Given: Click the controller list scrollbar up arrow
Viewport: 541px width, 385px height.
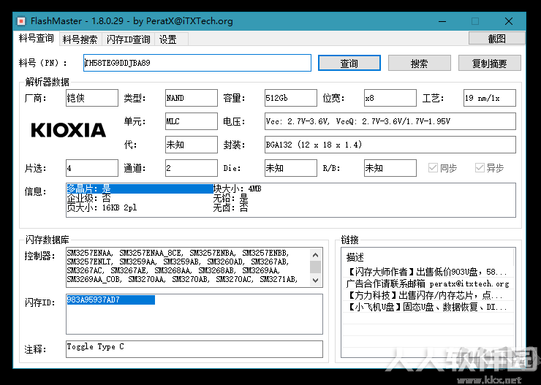Looking at the screenshot, I should pyautogui.click(x=315, y=255).
